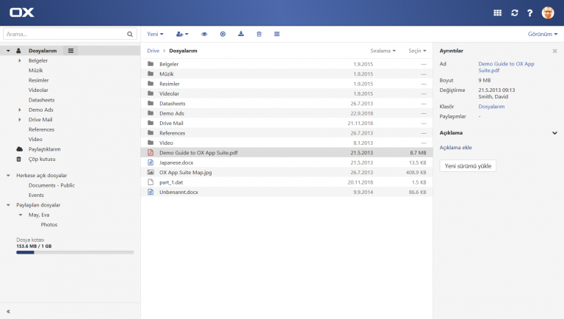Click the Yeni sürümü yükle button
Image resolution: width=564 pixels, height=319 pixels.
pyautogui.click(x=469, y=166)
